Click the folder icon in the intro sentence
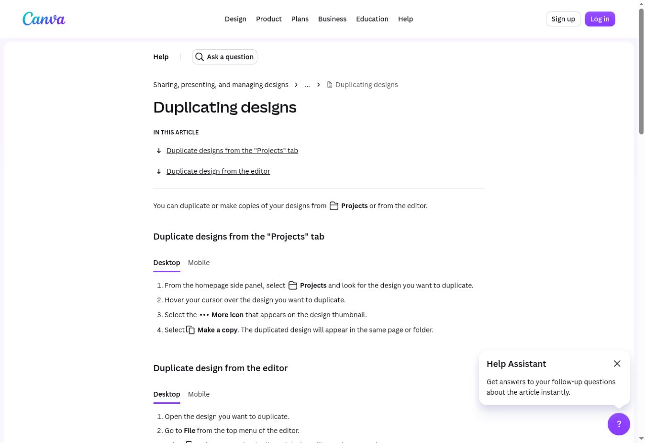 point(334,206)
